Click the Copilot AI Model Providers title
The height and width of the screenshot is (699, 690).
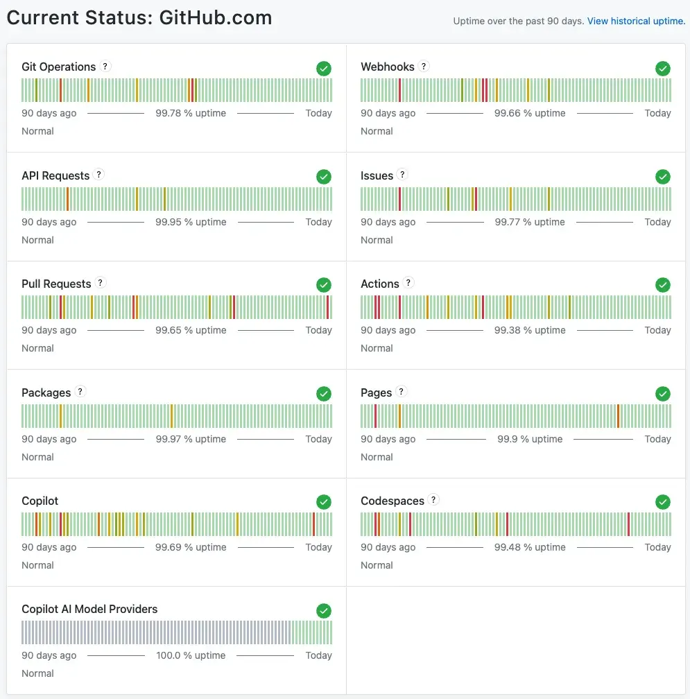[x=89, y=609]
